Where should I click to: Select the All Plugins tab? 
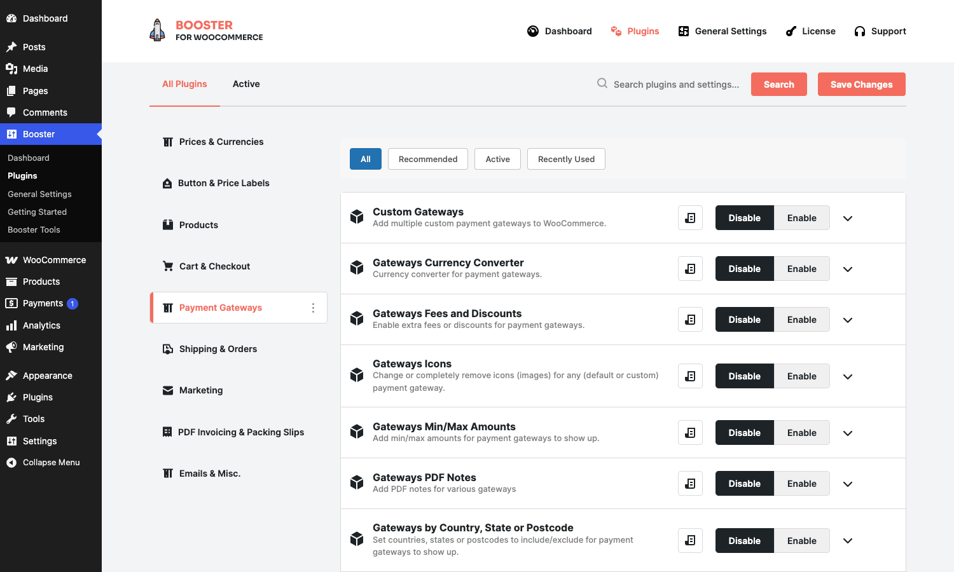pyautogui.click(x=184, y=84)
